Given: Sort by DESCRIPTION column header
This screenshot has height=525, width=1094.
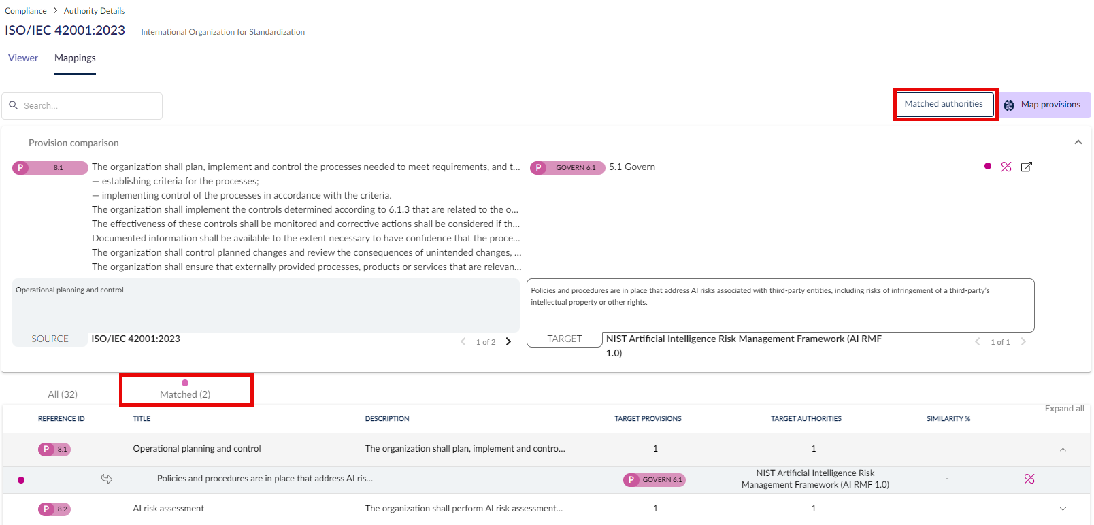Looking at the screenshot, I should tap(387, 419).
